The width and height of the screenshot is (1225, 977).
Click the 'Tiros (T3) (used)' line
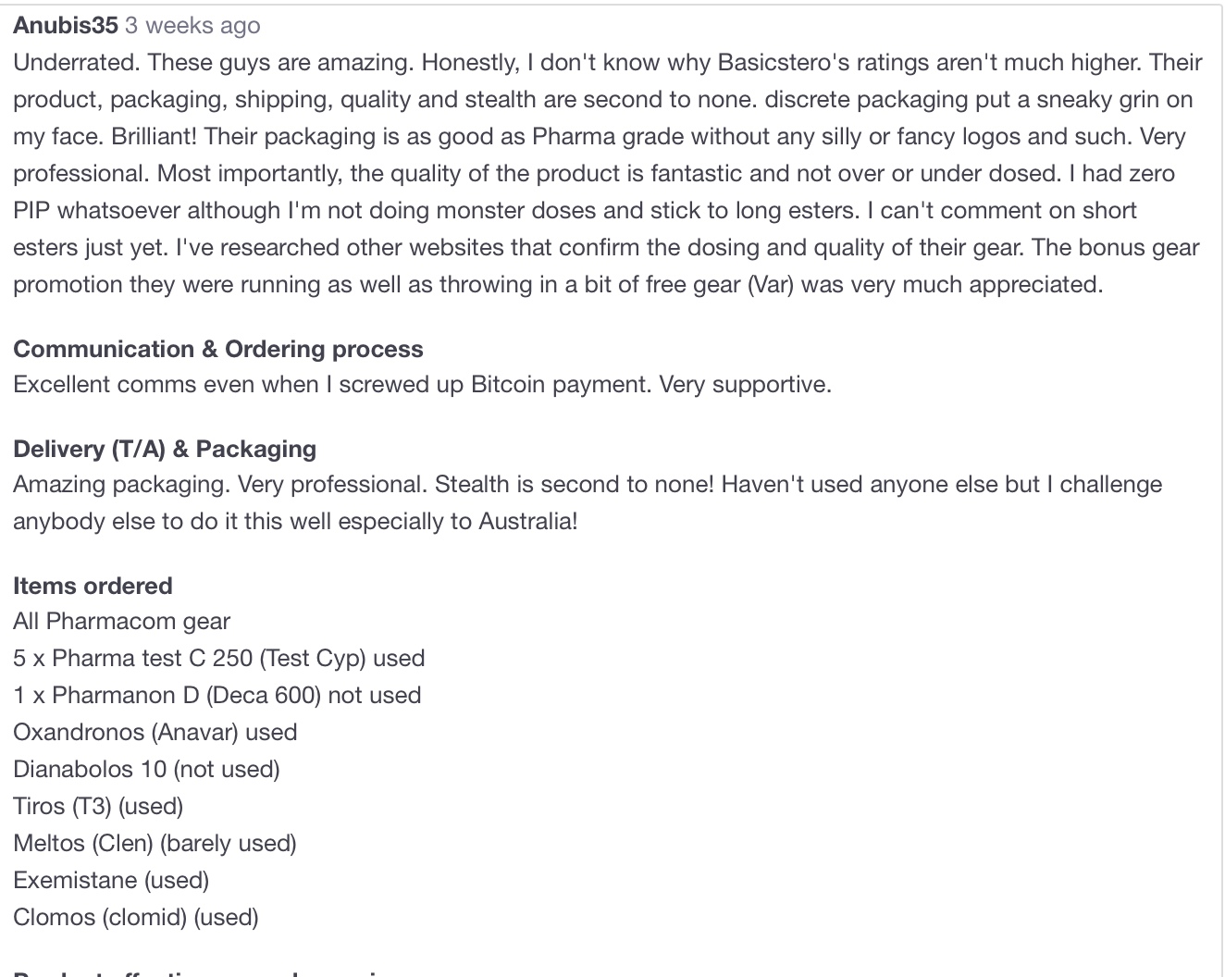tap(98, 806)
